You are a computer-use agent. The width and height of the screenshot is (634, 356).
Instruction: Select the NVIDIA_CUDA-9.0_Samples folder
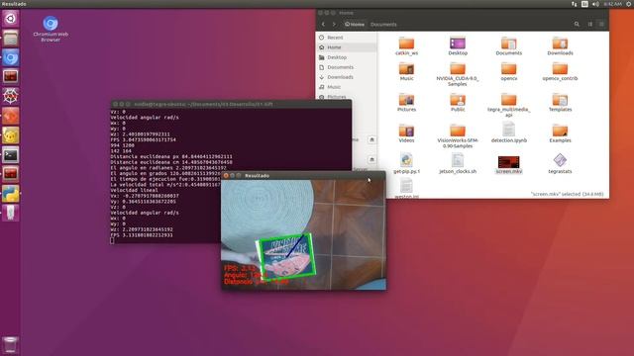coord(458,74)
